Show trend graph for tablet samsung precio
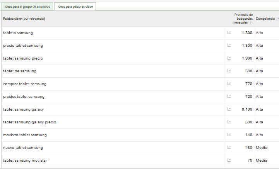This screenshot has height=169, width=279. click(x=229, y=58)
